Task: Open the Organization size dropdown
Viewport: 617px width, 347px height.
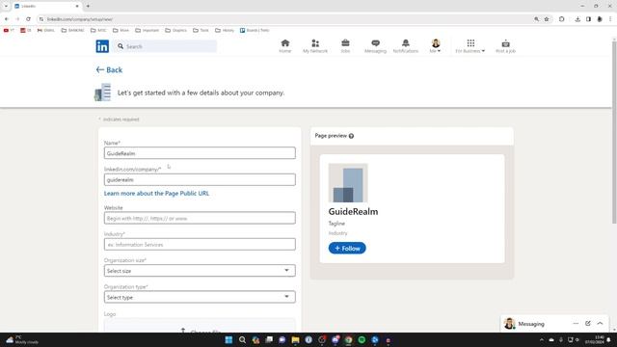Action: [200, 271]
